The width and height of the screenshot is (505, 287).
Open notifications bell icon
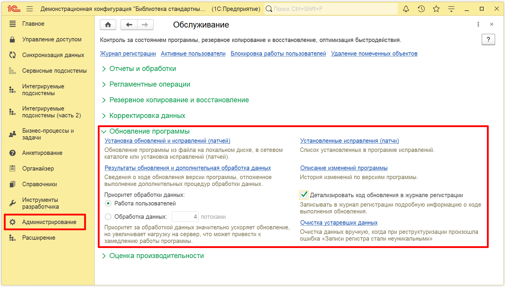(406, 9)
